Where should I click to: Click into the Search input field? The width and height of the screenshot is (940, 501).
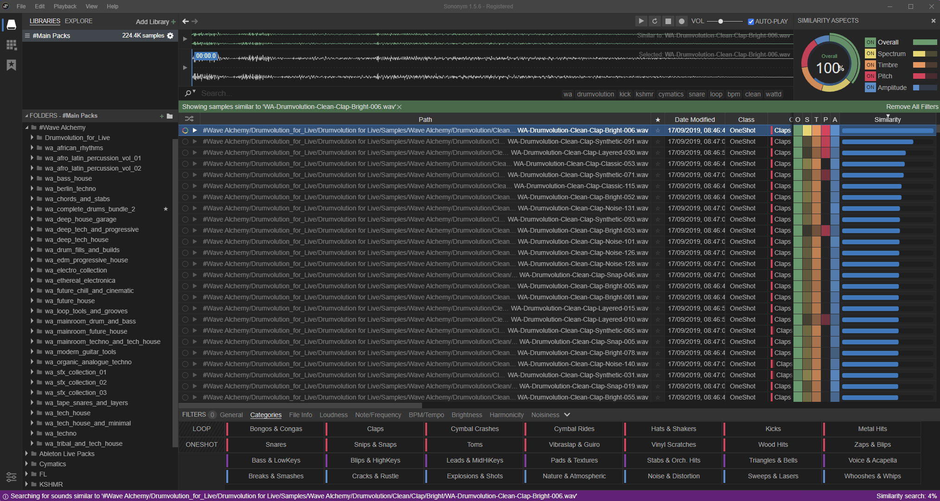click(378, 94)
